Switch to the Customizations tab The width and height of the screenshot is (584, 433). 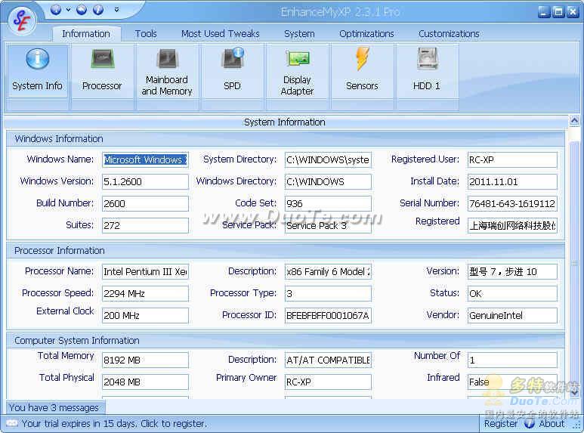tap(449, 34)
